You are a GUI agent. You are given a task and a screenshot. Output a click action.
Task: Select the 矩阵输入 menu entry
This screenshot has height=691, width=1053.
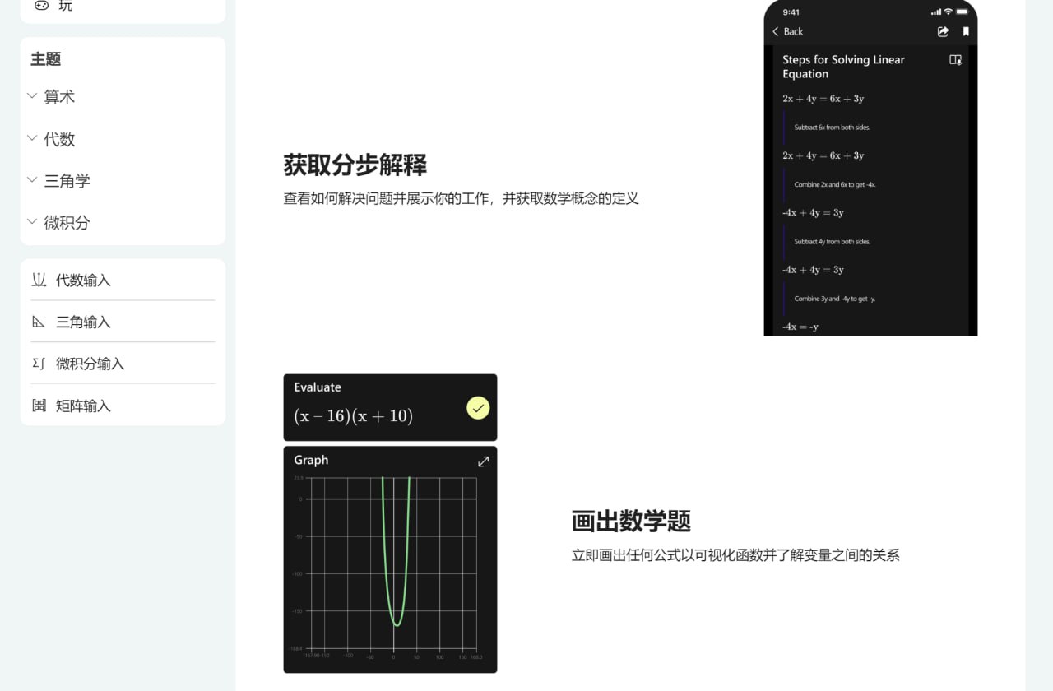[83, 406]
